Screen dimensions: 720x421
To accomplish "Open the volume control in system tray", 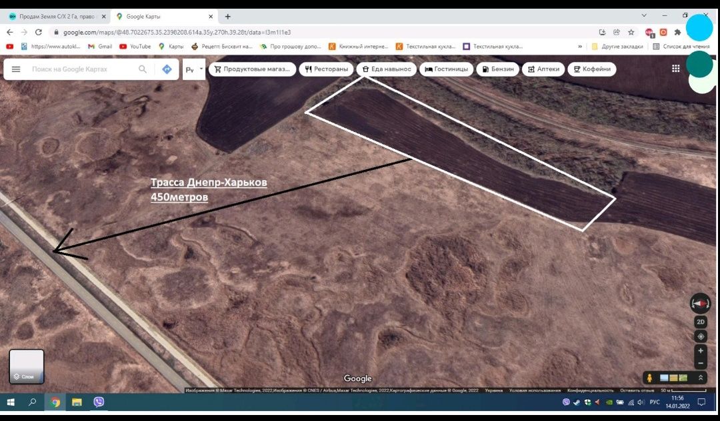I will click(641, 402).
